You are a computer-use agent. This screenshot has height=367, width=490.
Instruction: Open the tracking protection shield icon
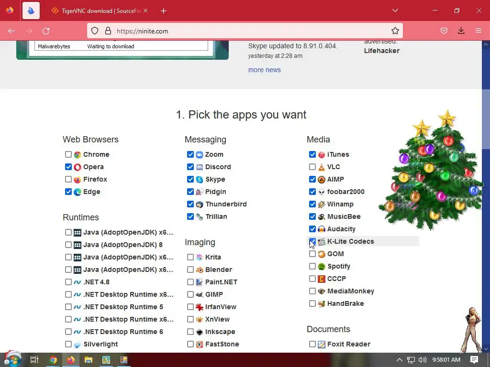click(x=95, y=31)
